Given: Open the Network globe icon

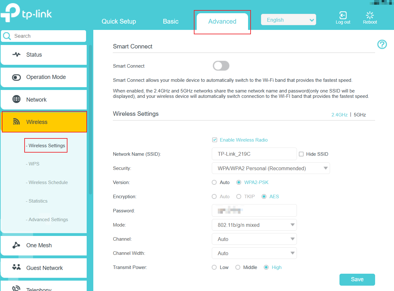Looking at the screenshot, I should (x=16, y=99).
